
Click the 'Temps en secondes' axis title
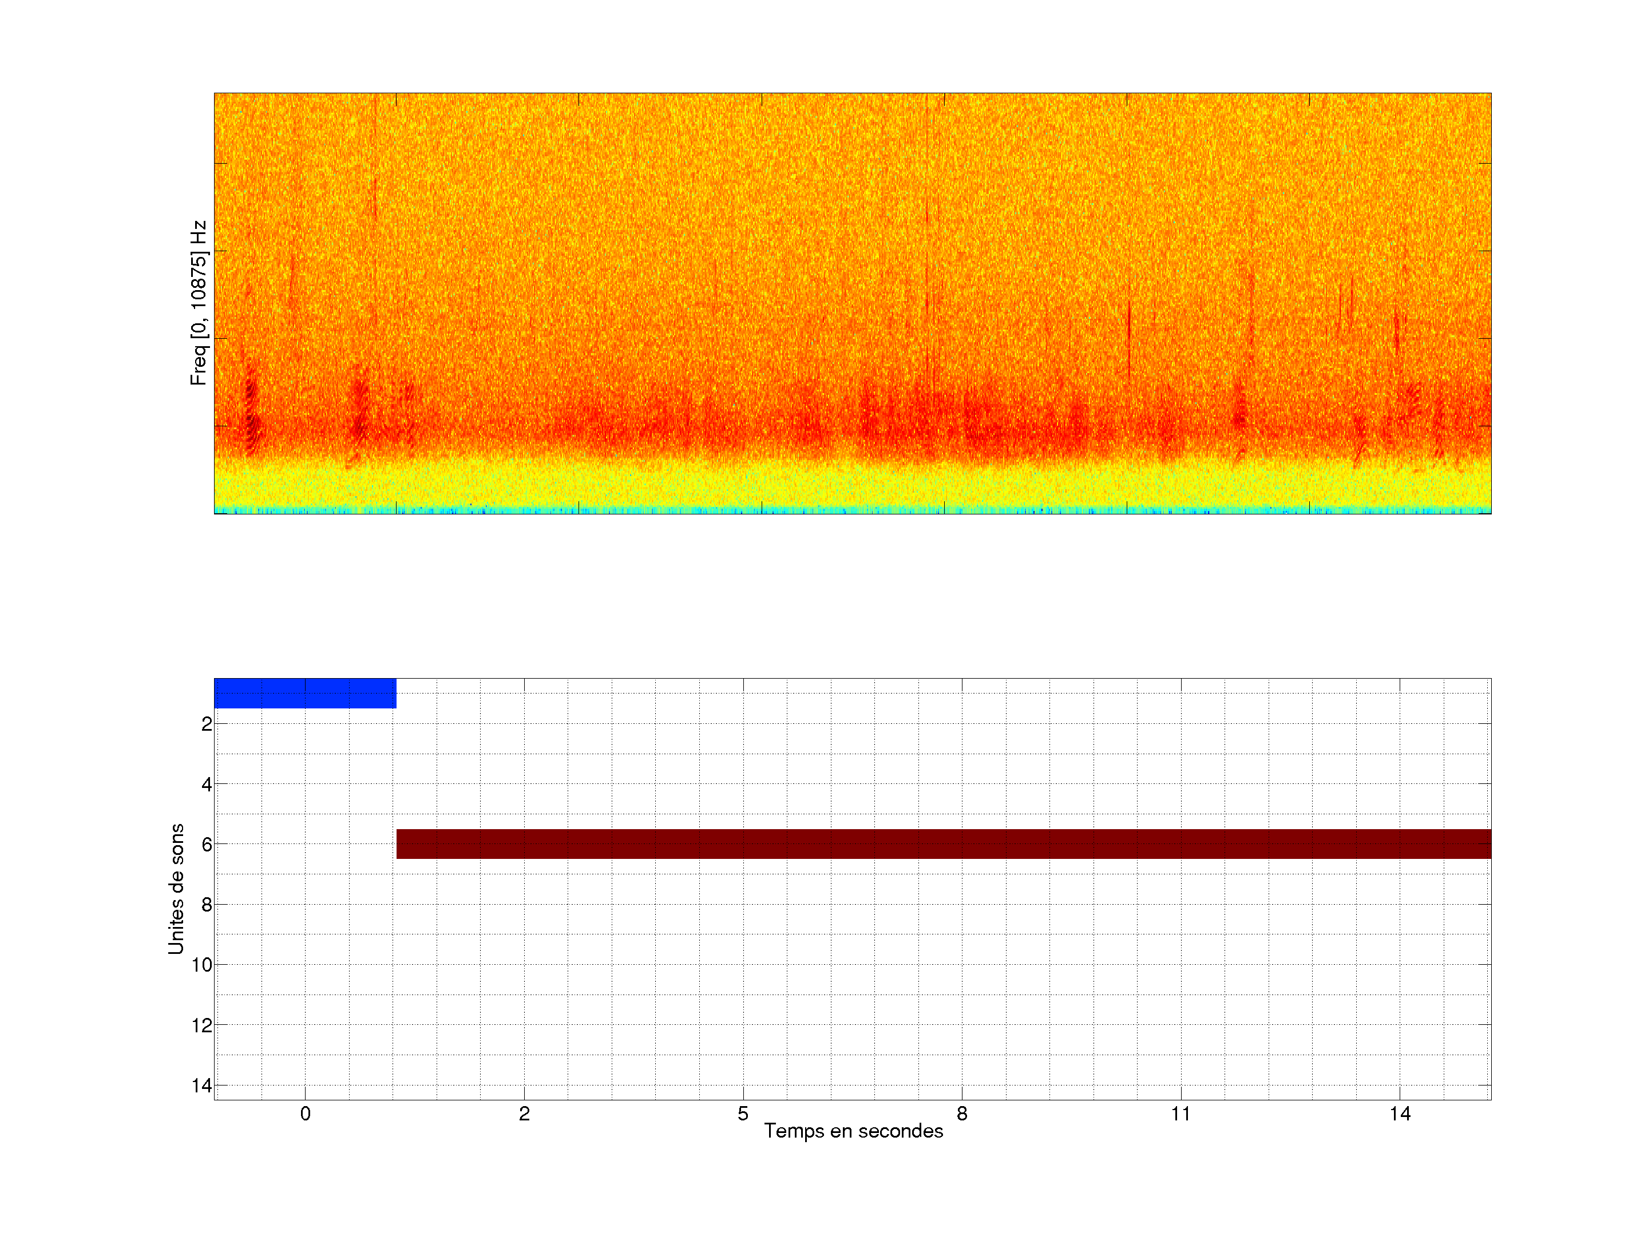coord(853,1131)
